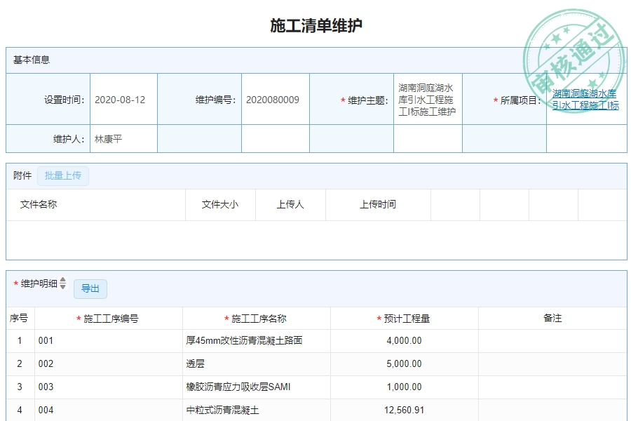Open the 湖南洞庭湖水库引水工程施工I标 project link
The image size is (631, 421).
(x=584, y=102)
